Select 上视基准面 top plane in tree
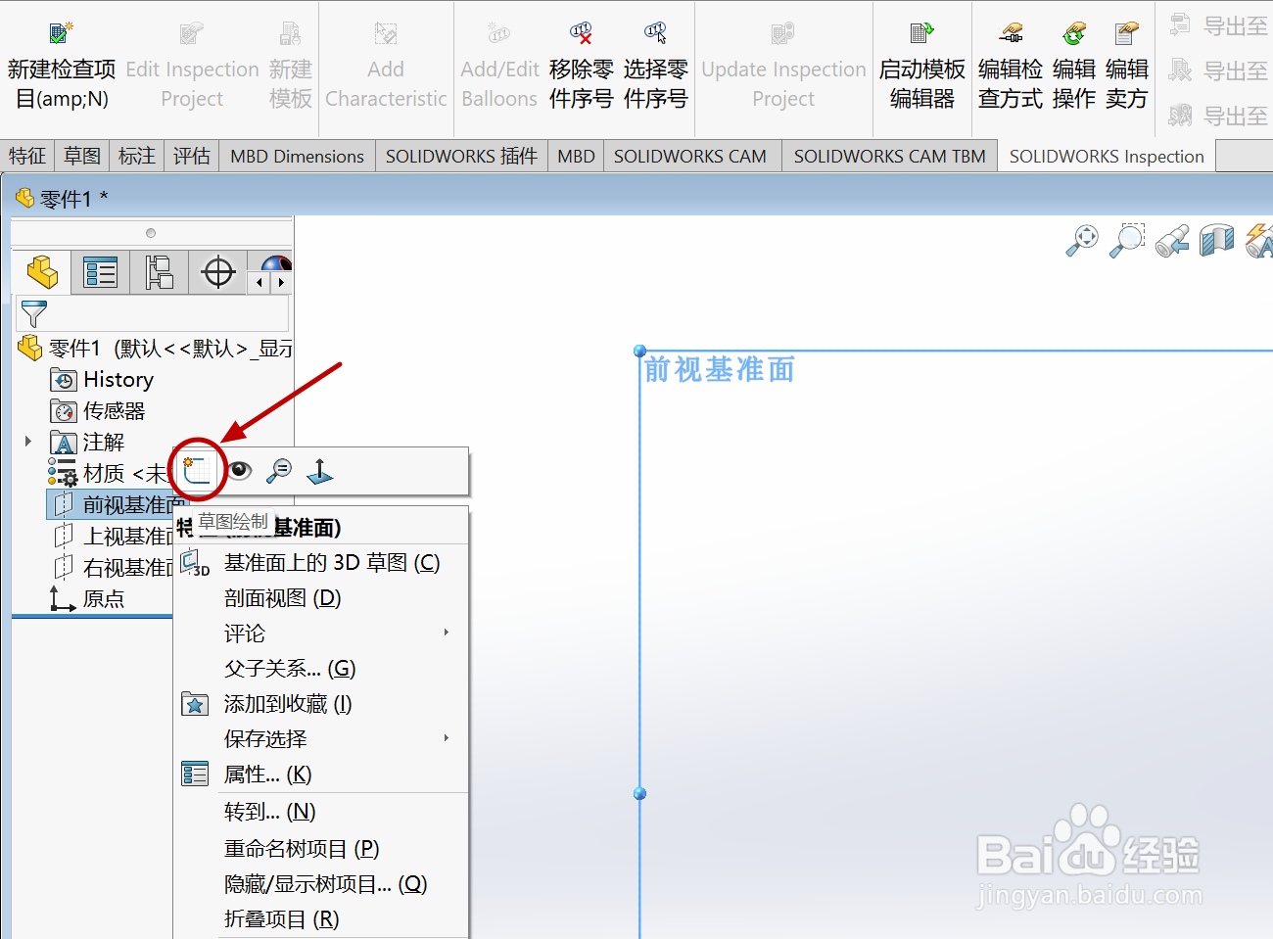 tap(113, 536)
